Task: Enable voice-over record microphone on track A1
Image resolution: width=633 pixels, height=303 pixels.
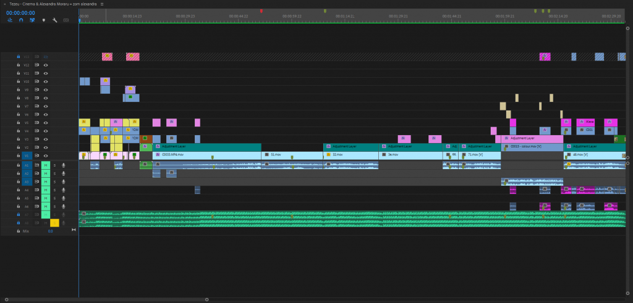Action: click(x=63, y=165)
